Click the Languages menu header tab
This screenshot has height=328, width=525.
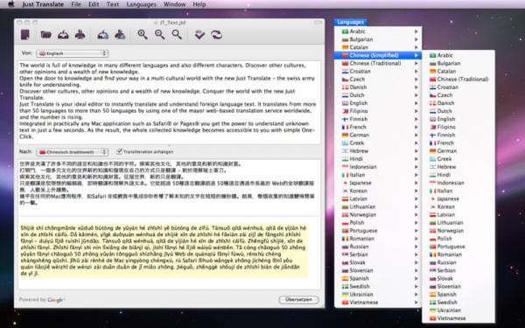pyautogui.click(x=351, y=22)
